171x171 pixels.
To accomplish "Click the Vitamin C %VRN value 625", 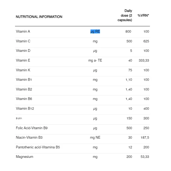I will (146, 41).
